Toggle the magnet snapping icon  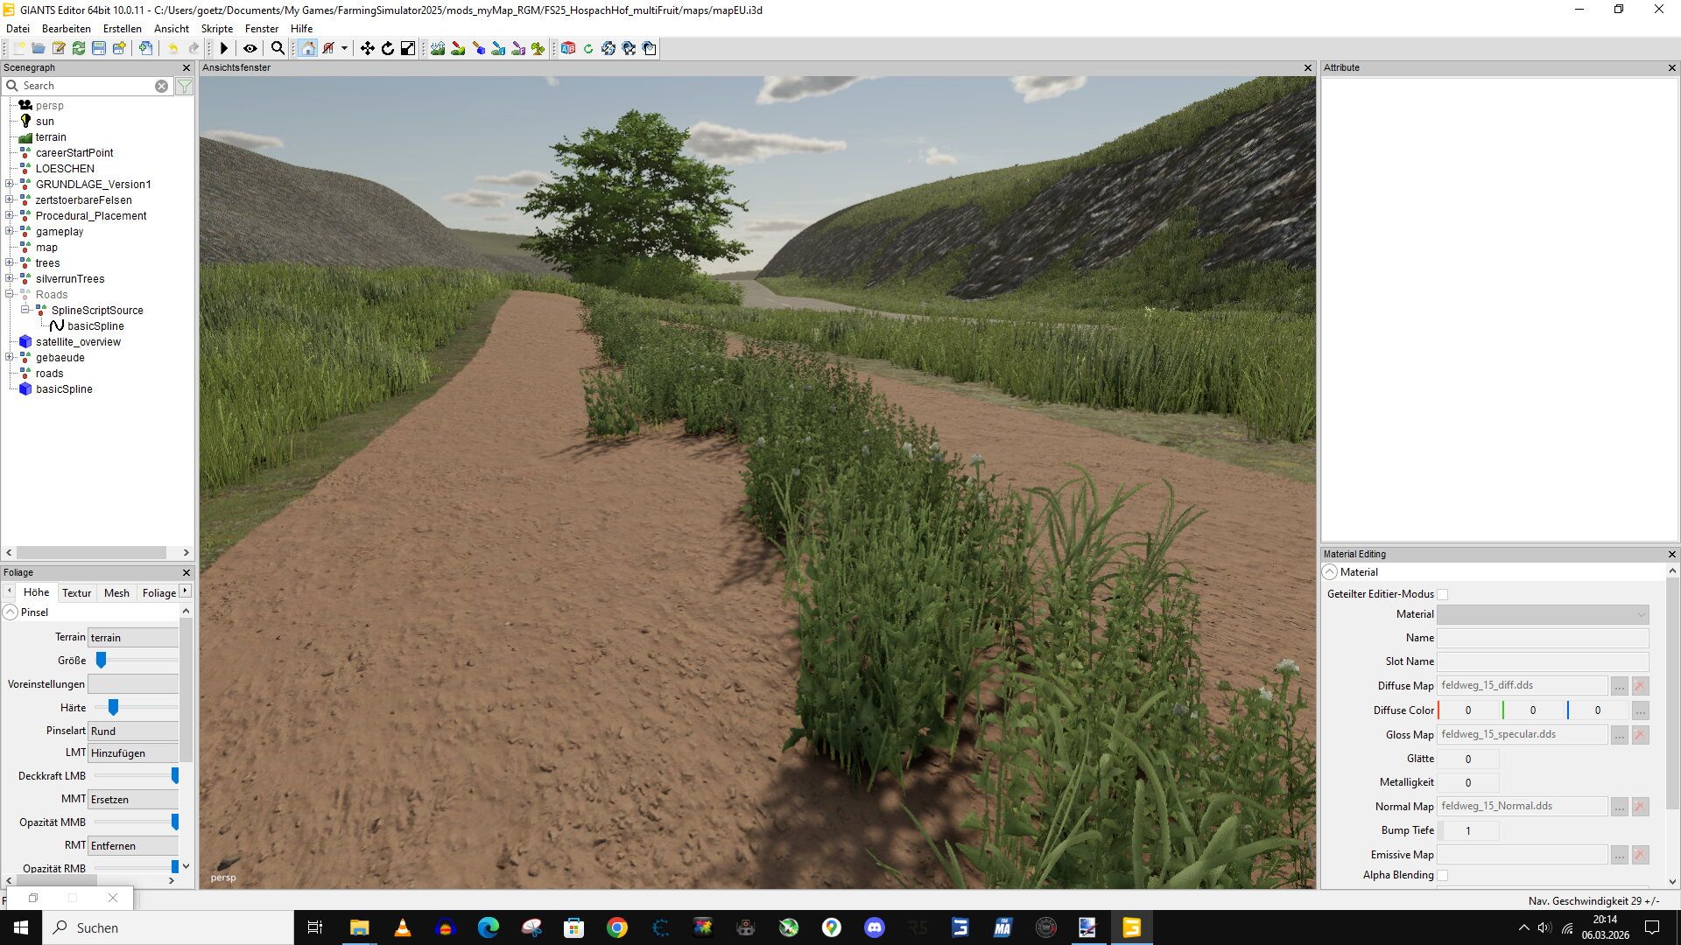(x=328, y=48)
